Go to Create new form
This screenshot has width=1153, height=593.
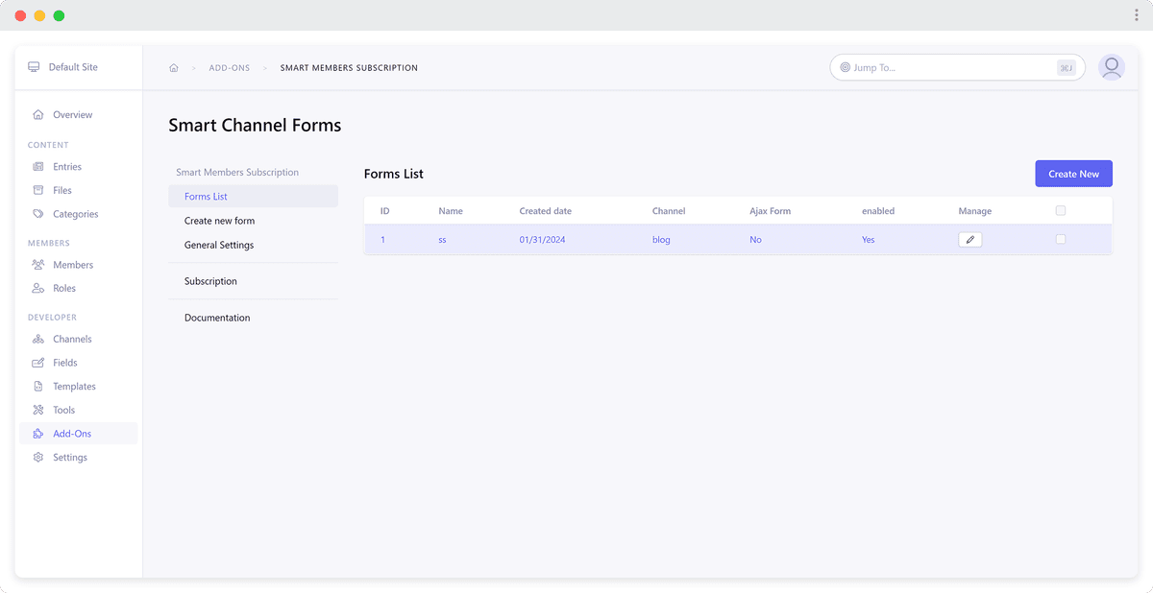point(219,220)
